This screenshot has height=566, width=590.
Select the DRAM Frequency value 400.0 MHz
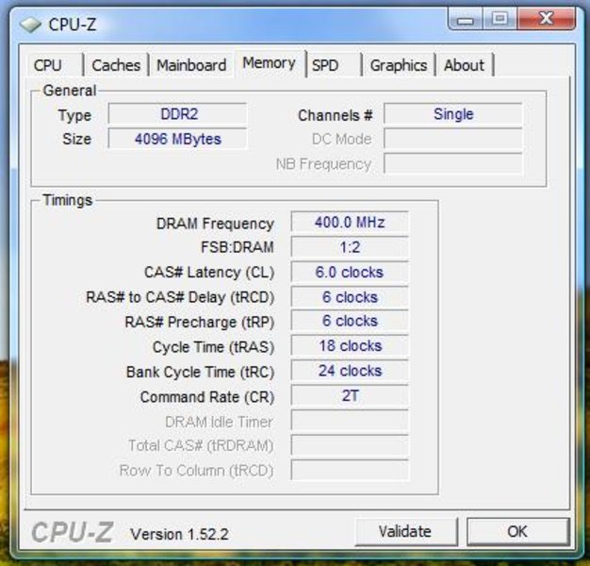pos(350,223)
